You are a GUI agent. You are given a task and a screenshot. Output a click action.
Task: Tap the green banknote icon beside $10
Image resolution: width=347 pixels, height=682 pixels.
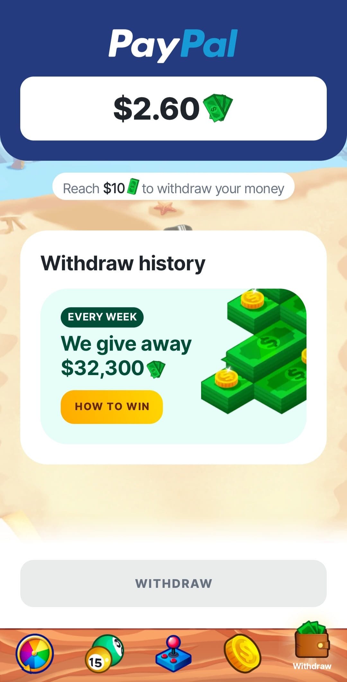pos(133,187)
